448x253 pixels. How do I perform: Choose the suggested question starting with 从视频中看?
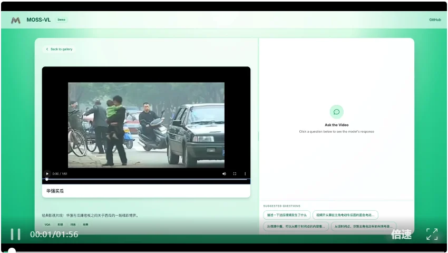295,226
